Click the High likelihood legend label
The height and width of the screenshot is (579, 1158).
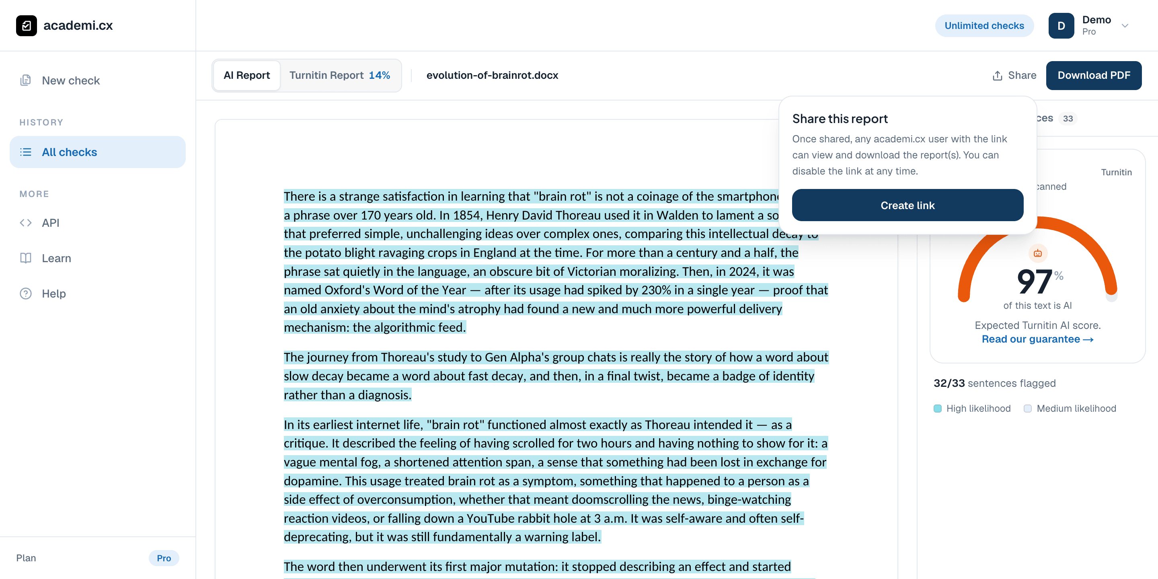tap(978, 408)
